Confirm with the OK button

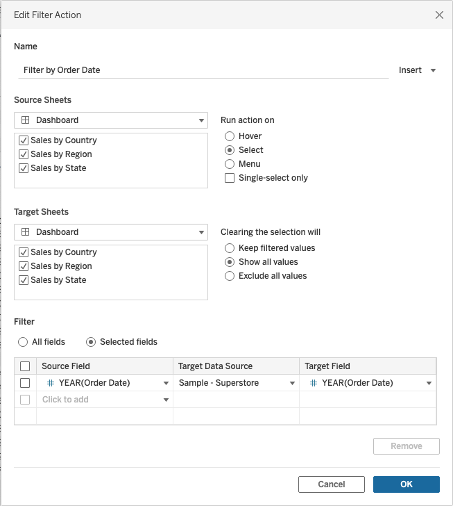coord(406,484)
